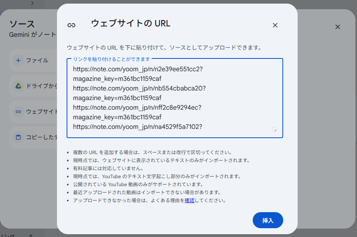Click the first URL ending n2e39ee551cc2?

click(x=138, y=69)
